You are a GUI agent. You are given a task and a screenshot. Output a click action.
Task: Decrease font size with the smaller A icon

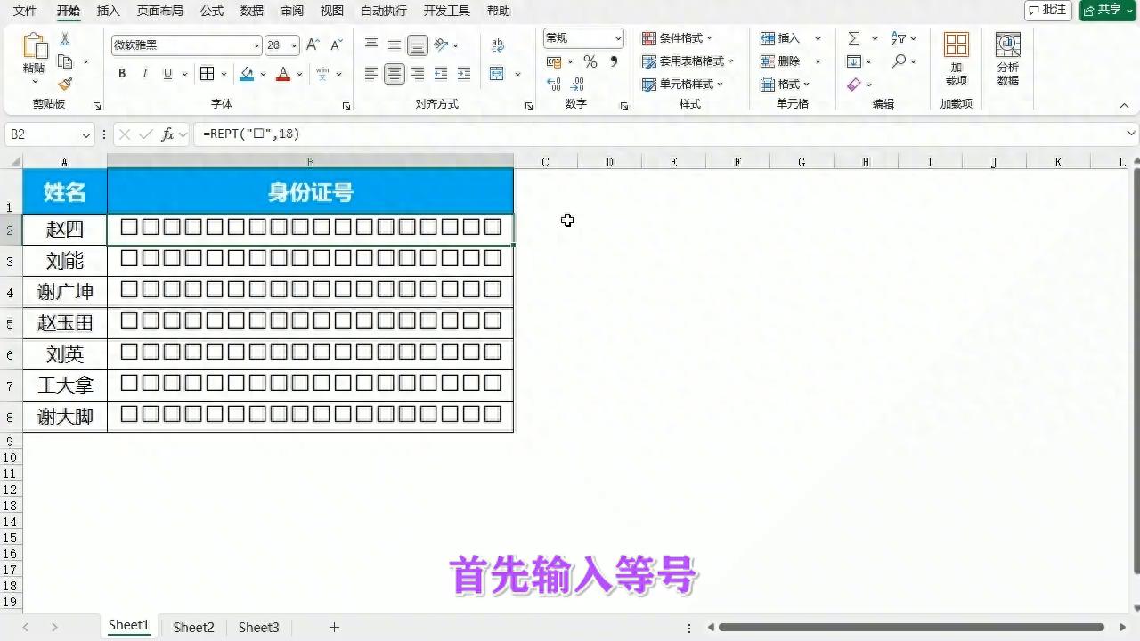(x=336, y=45)
